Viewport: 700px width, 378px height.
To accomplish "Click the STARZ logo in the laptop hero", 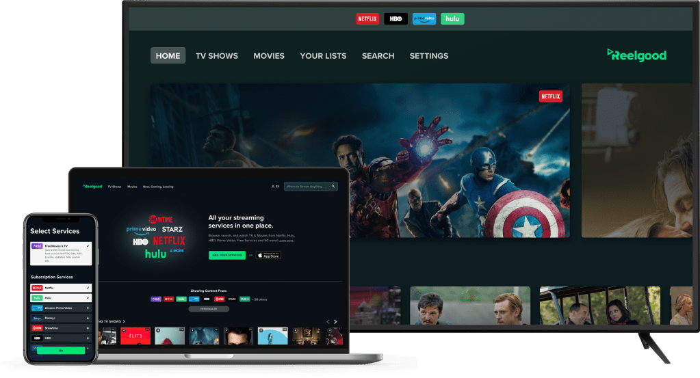I will tap(172, 229).
